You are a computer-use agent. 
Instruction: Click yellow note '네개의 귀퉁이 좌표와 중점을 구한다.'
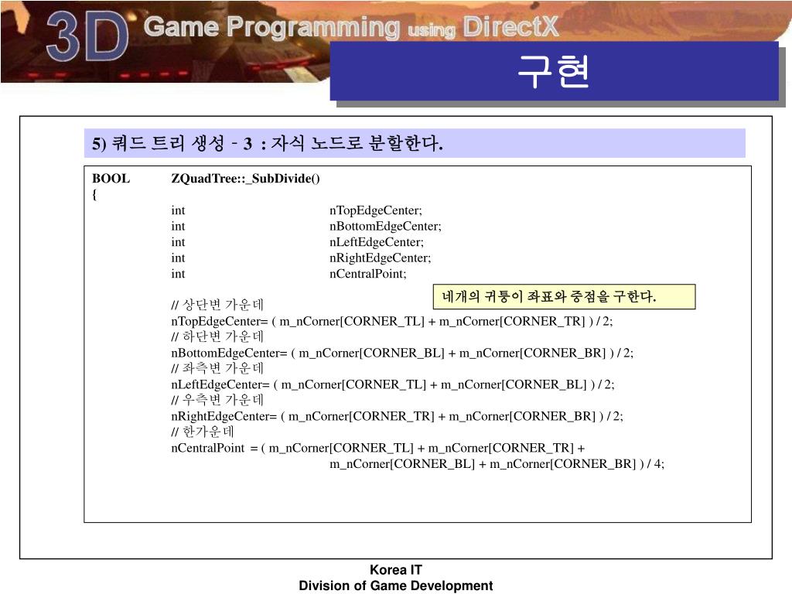pos(564,296)
